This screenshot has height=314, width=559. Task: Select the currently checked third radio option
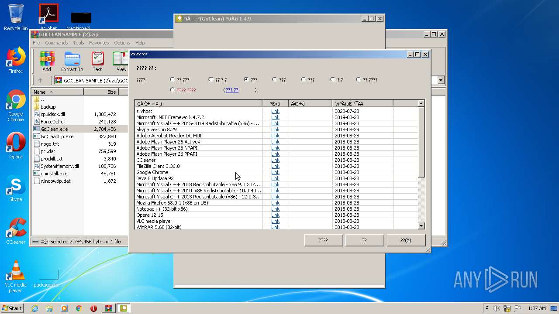click(246, 79)
